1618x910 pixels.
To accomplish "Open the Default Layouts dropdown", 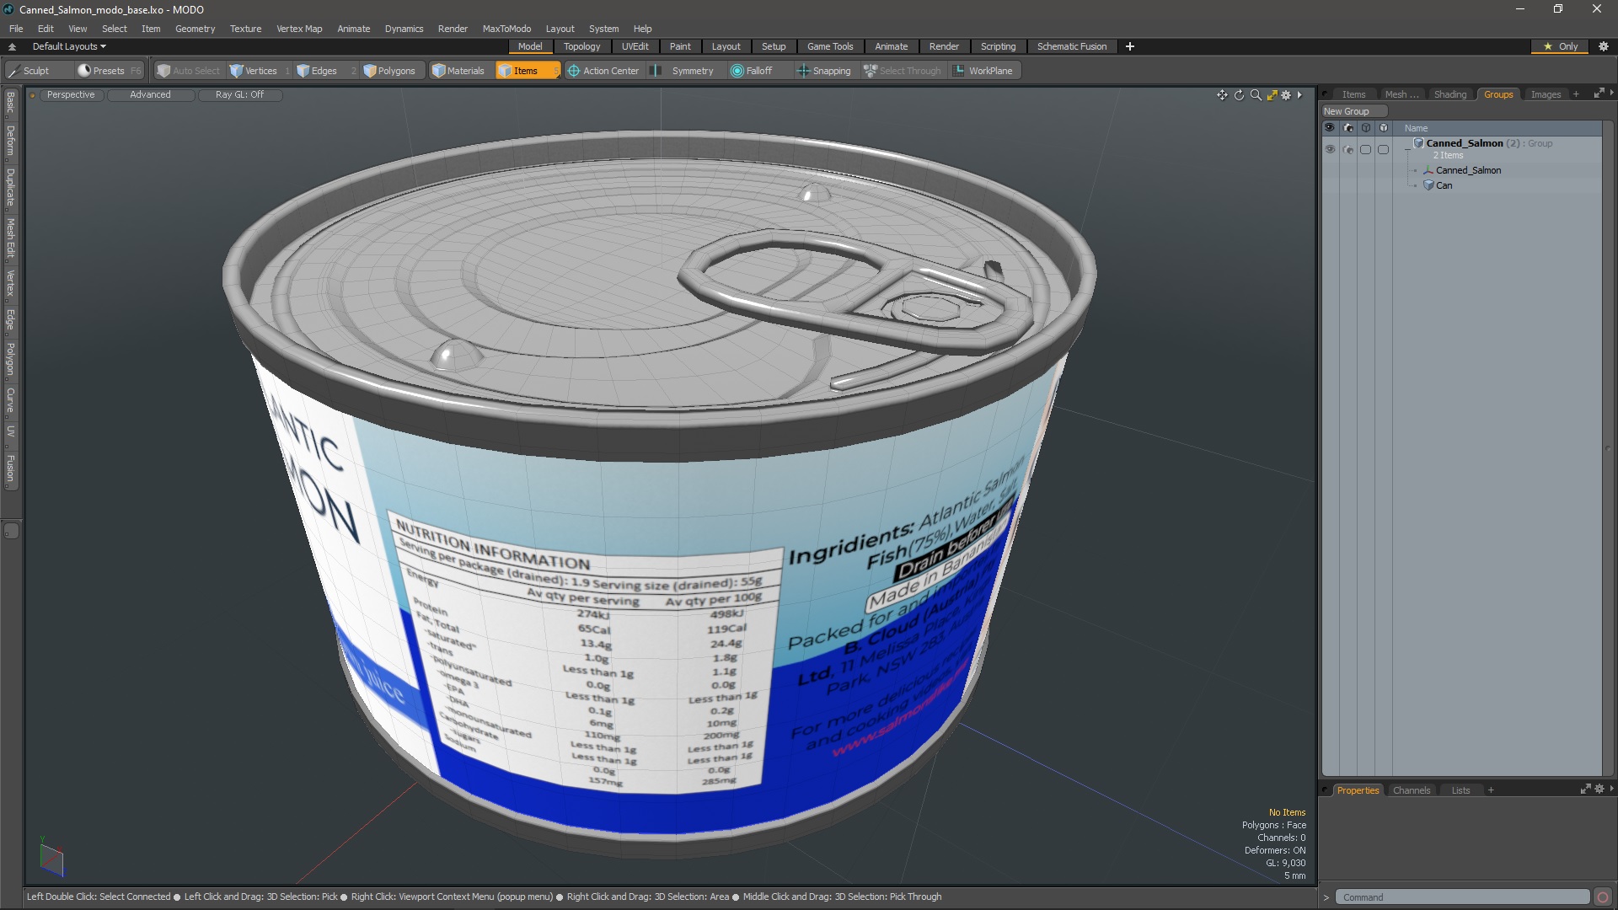I will [69, 46].
